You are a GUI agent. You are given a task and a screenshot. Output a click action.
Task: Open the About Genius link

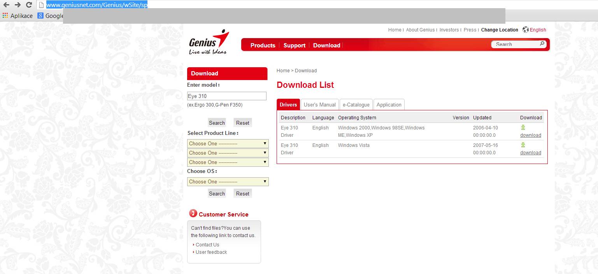[420, 30]
